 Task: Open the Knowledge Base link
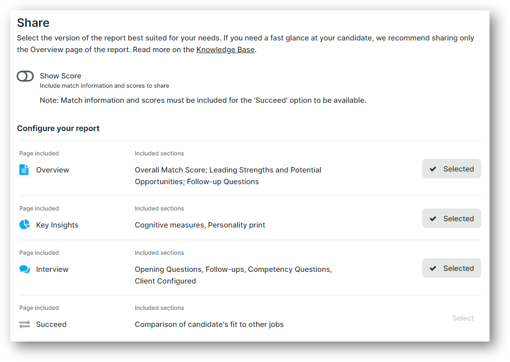pyautogui.click(x=225, y=50)
